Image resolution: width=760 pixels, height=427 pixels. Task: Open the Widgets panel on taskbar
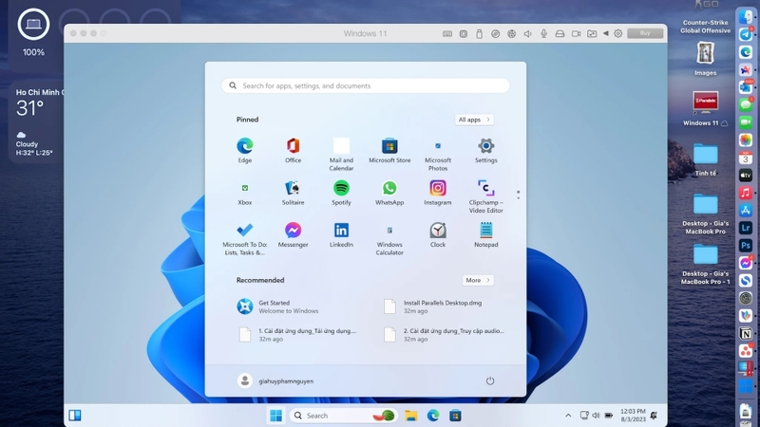75,416
